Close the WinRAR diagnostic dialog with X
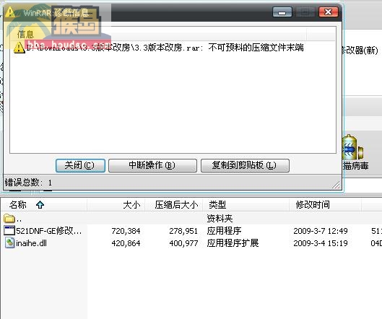The width and height of the screenshot is (382, 319). pos(329,12)
